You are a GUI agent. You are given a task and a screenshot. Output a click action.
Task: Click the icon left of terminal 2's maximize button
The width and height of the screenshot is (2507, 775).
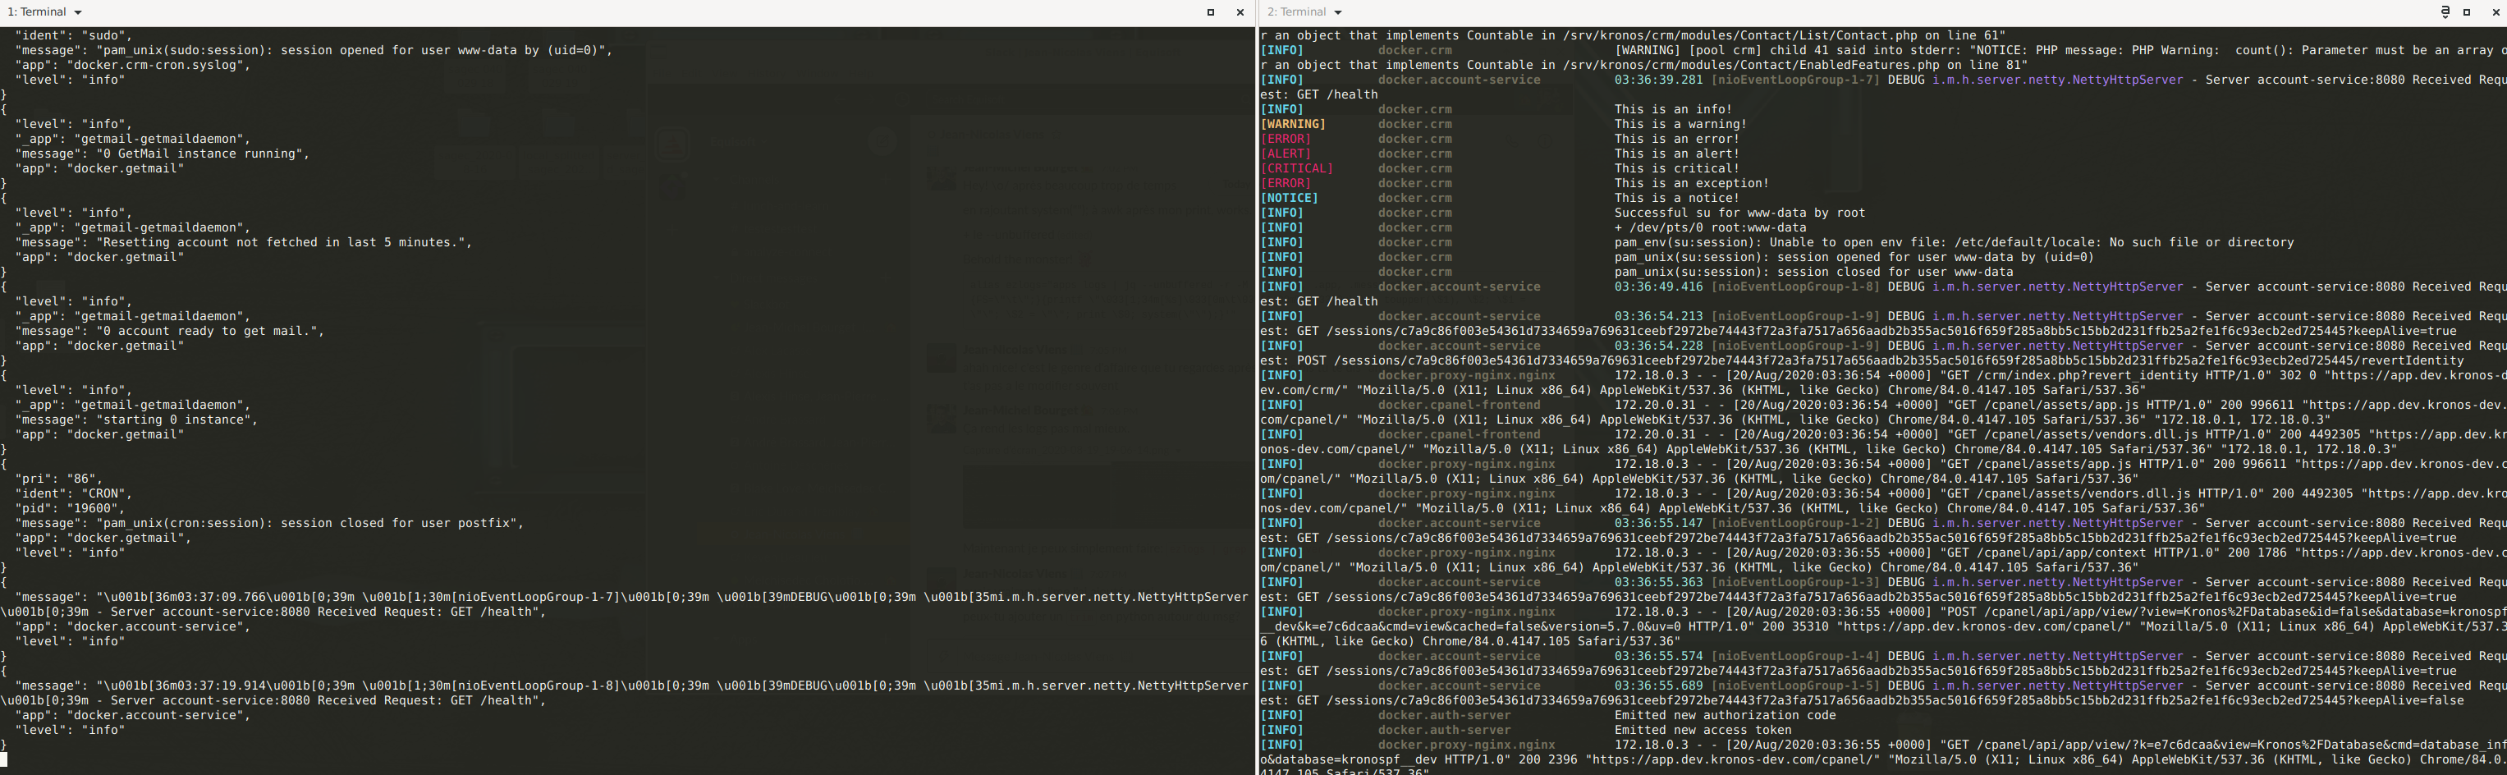[2445, 12]
